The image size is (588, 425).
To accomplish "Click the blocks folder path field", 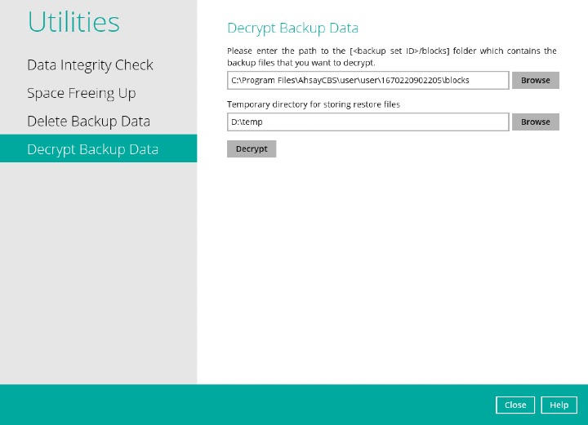I will [x=367, y=80].
